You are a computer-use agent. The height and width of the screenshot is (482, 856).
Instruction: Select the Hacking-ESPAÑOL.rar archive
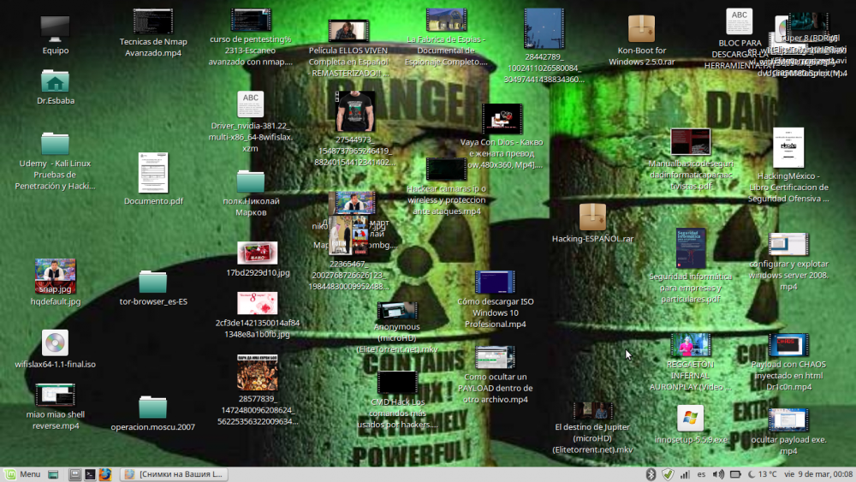[x=592, y=217]
